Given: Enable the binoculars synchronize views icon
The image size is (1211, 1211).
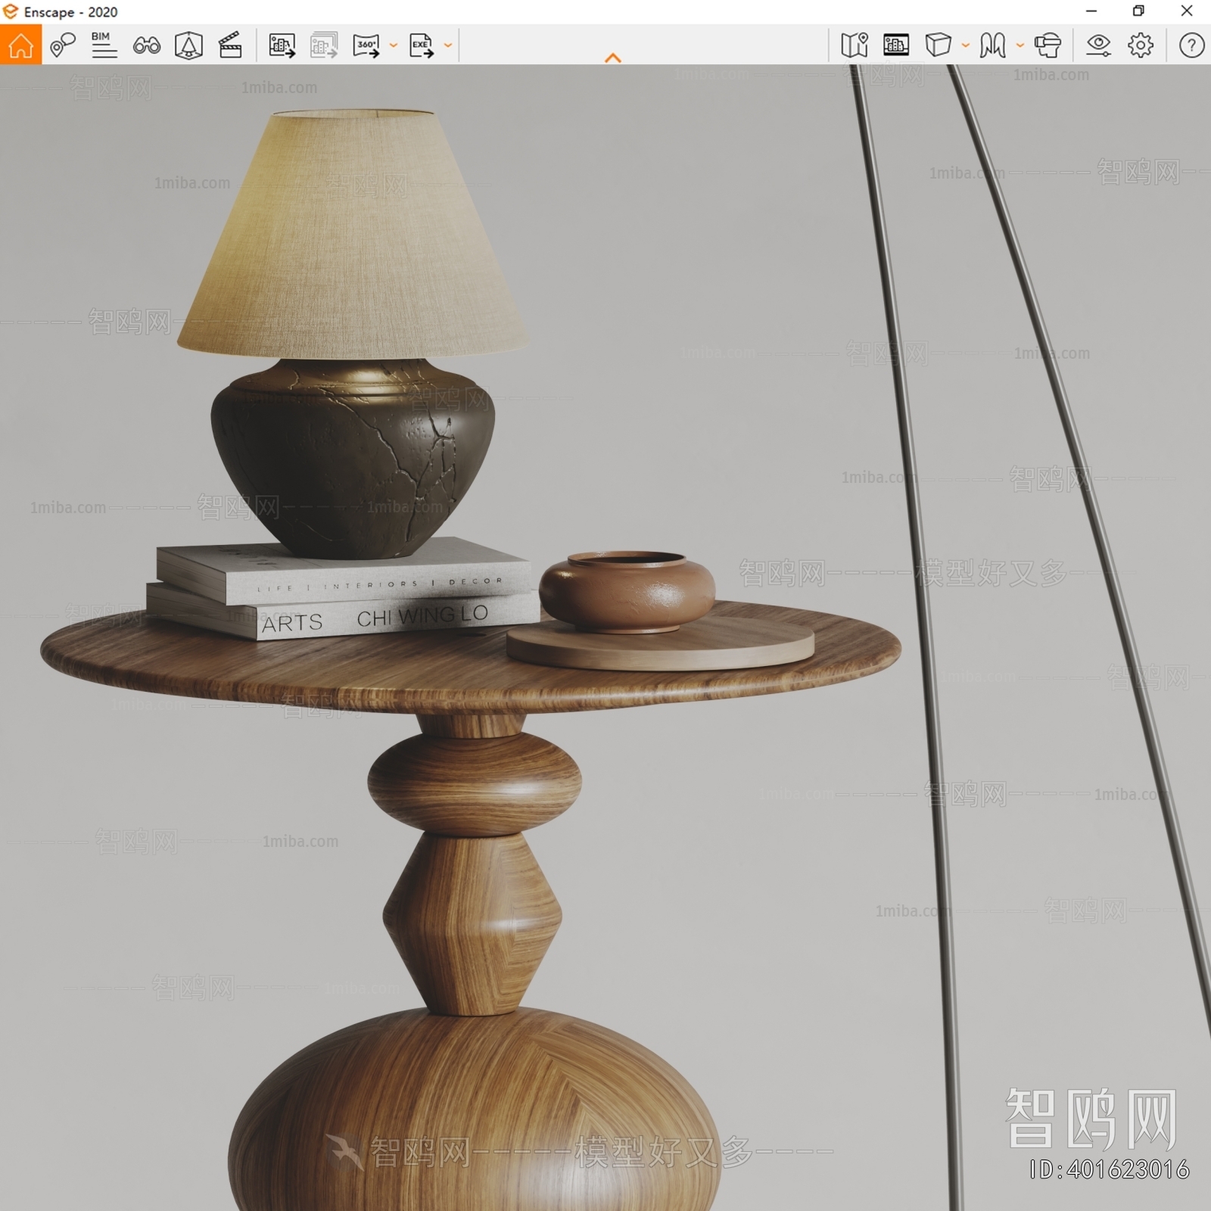Looking at the screenshot, I should click(146, 45).
